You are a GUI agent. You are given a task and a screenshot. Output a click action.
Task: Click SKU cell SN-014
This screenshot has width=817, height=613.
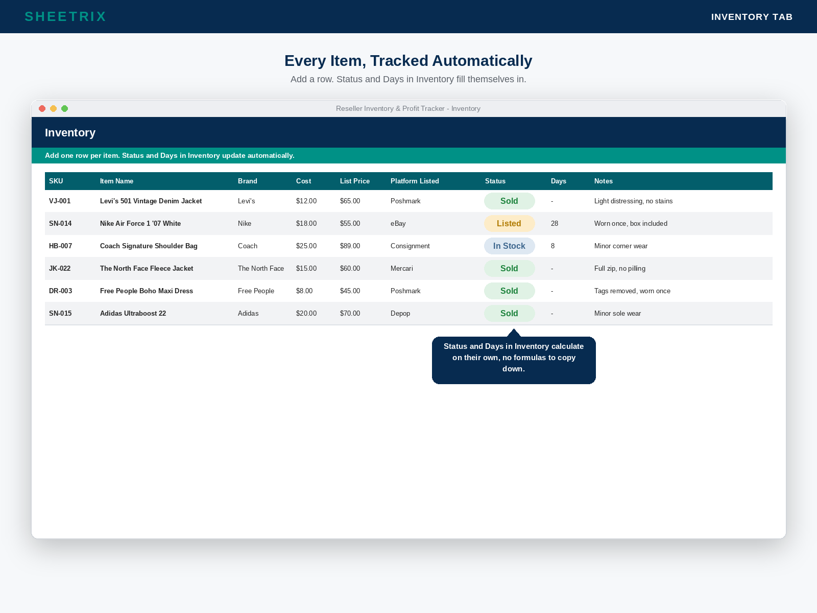point(60,223)
